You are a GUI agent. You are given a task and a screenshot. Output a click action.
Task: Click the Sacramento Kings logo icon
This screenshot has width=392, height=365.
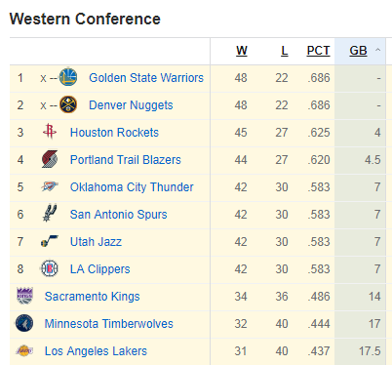(24, 296)
